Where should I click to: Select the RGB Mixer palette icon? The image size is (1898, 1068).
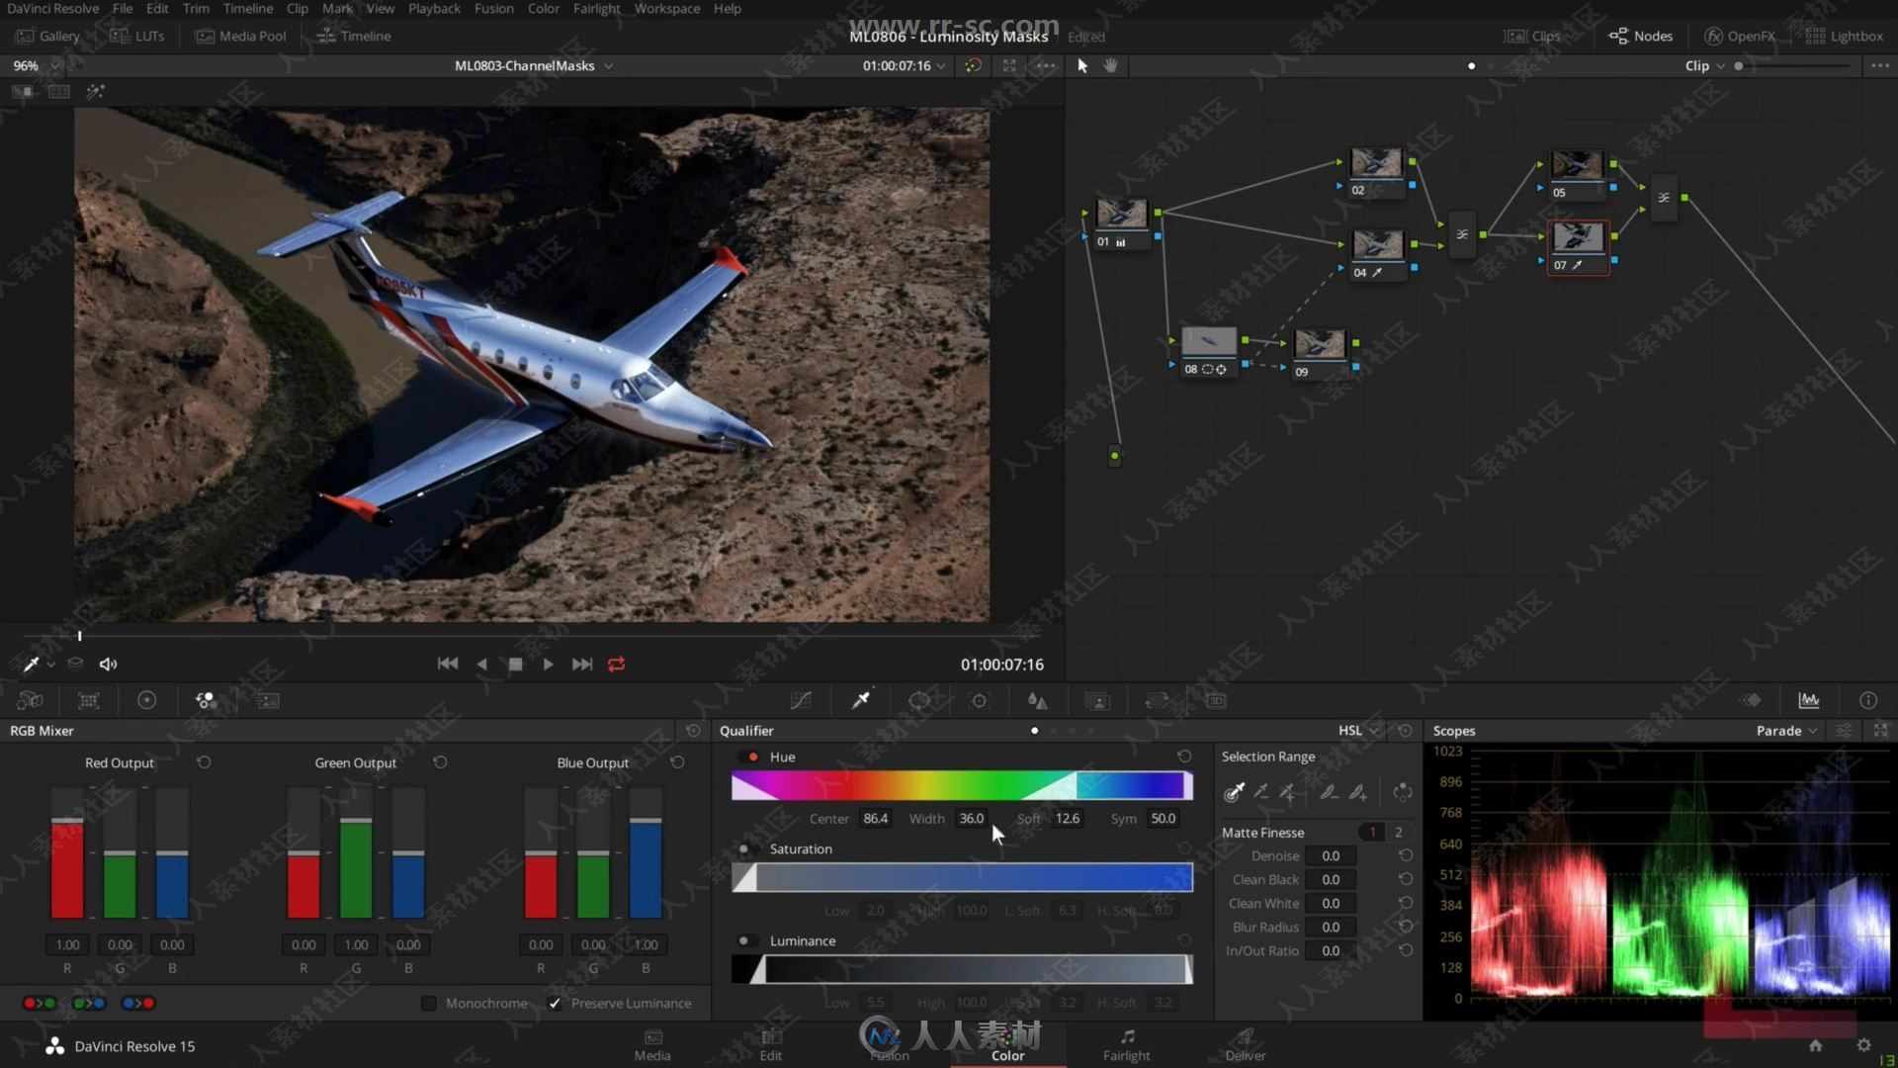point(206,700)
